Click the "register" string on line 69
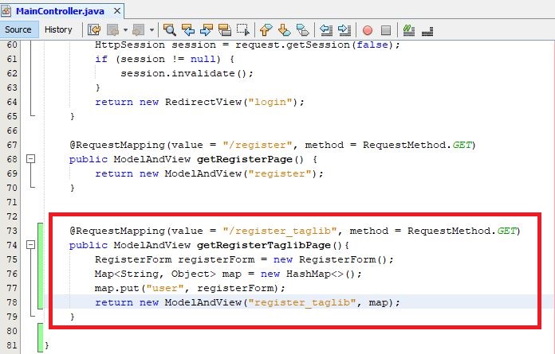The height and width of the screenshot is (354, 555). pos(280,173)
